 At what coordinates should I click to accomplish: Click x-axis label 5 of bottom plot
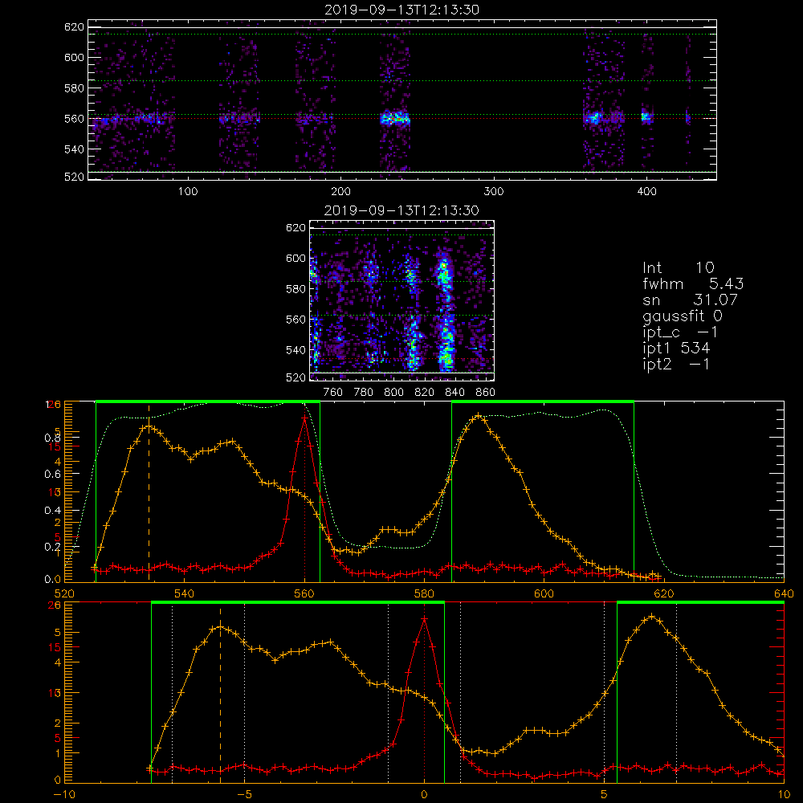click(604, 795)
